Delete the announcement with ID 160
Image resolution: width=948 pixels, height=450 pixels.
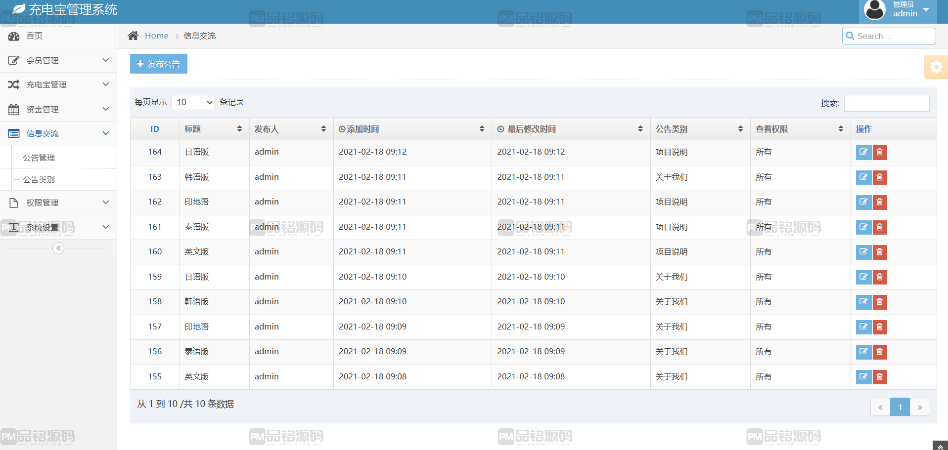[880, 252]
